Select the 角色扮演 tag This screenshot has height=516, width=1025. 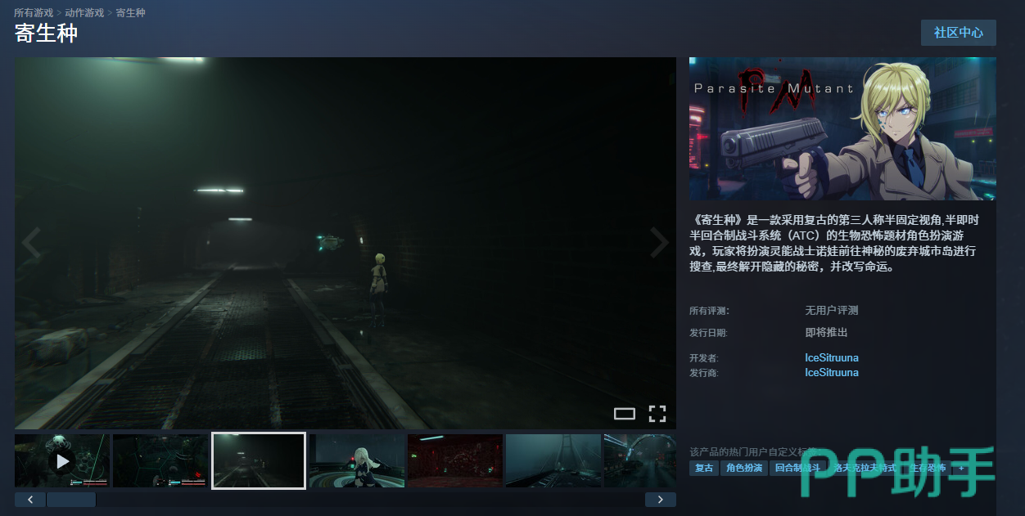pyautogui.click(x=743, y=469)
